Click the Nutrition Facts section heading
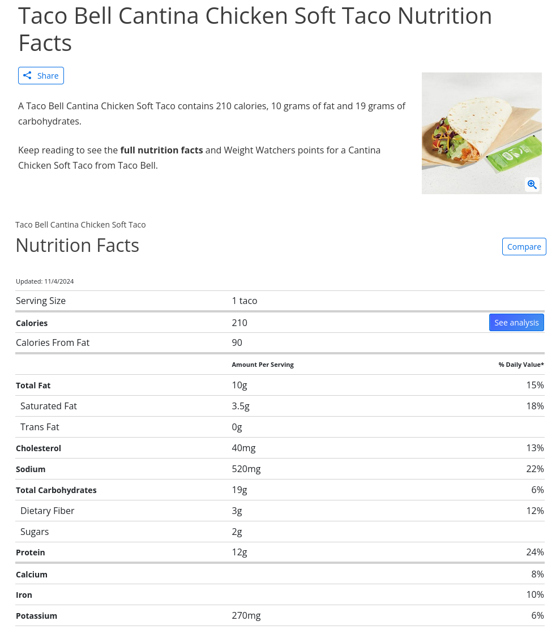Viewport: 556px width, 638px height. coord(78,245)
